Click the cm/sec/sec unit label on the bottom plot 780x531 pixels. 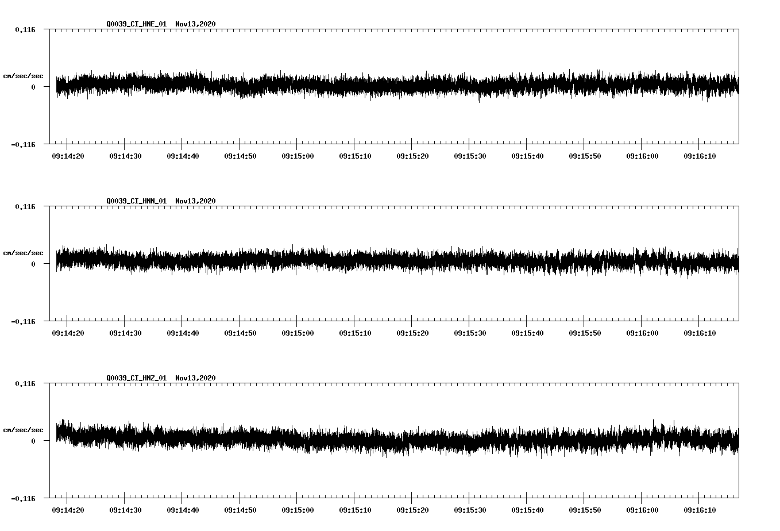24,429
